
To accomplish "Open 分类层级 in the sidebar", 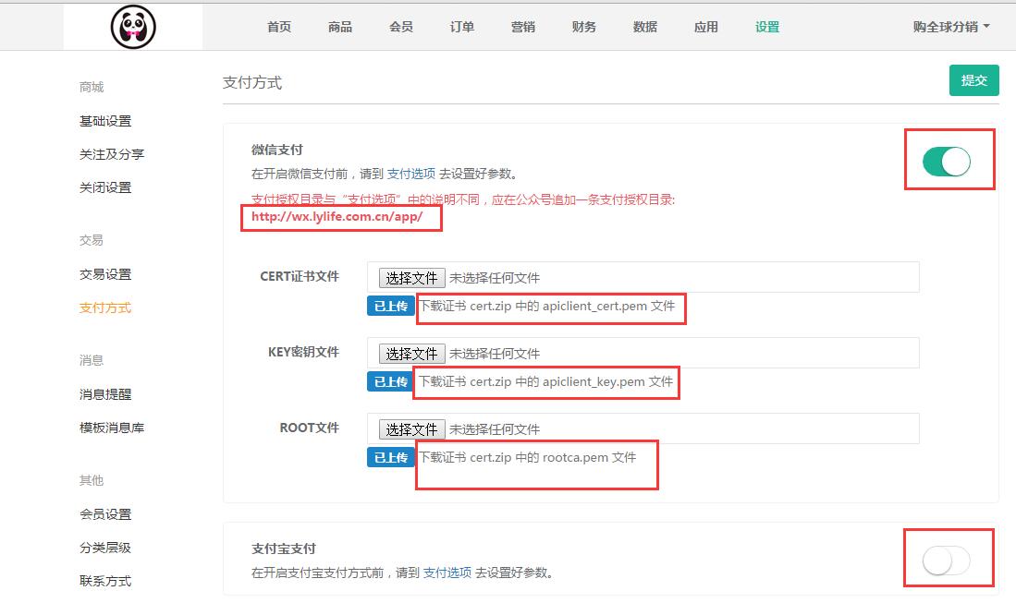I will 105,548.
